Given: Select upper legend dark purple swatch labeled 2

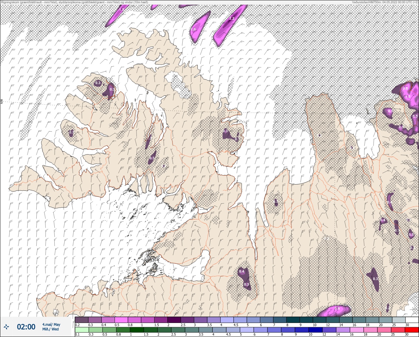Looking at the screenshot, I should (x=174, y=320).
